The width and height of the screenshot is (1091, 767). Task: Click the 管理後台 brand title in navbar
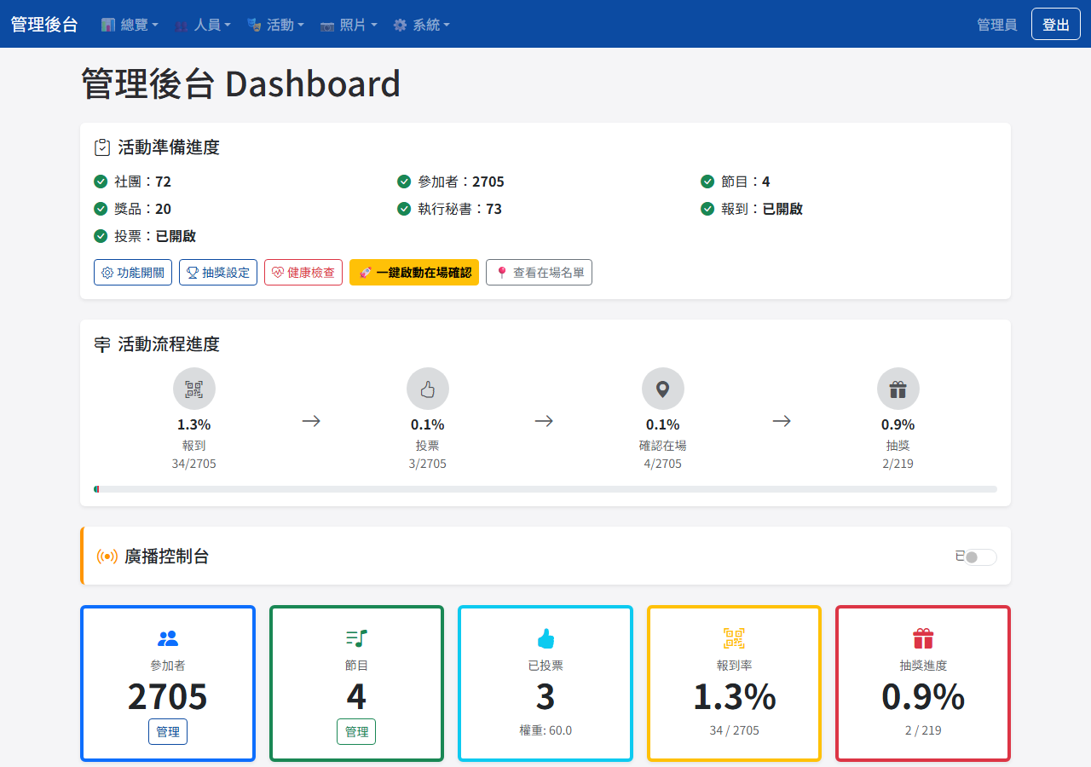coord(44,25)
